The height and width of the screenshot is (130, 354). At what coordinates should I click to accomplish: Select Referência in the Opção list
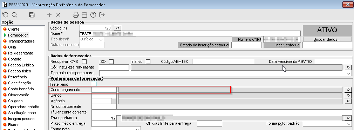pyautogui.click(x=18, y=77)
